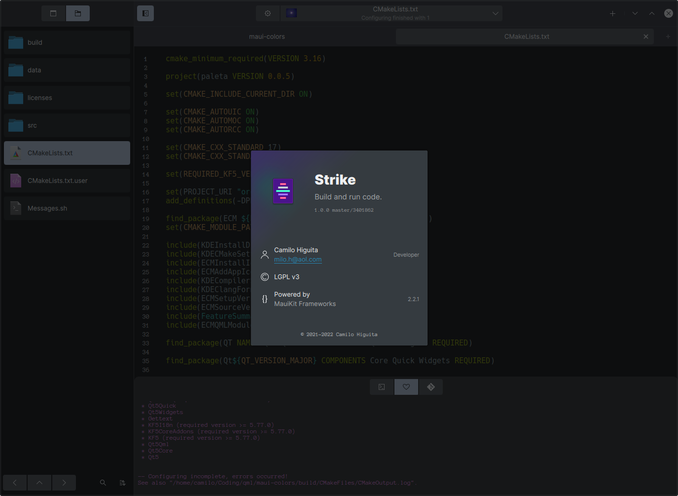The height and width of the screenshot is (496, 678).
Task: Expand the CMakeLists.txt project dropdown
Action: click(x=496, y=13)
